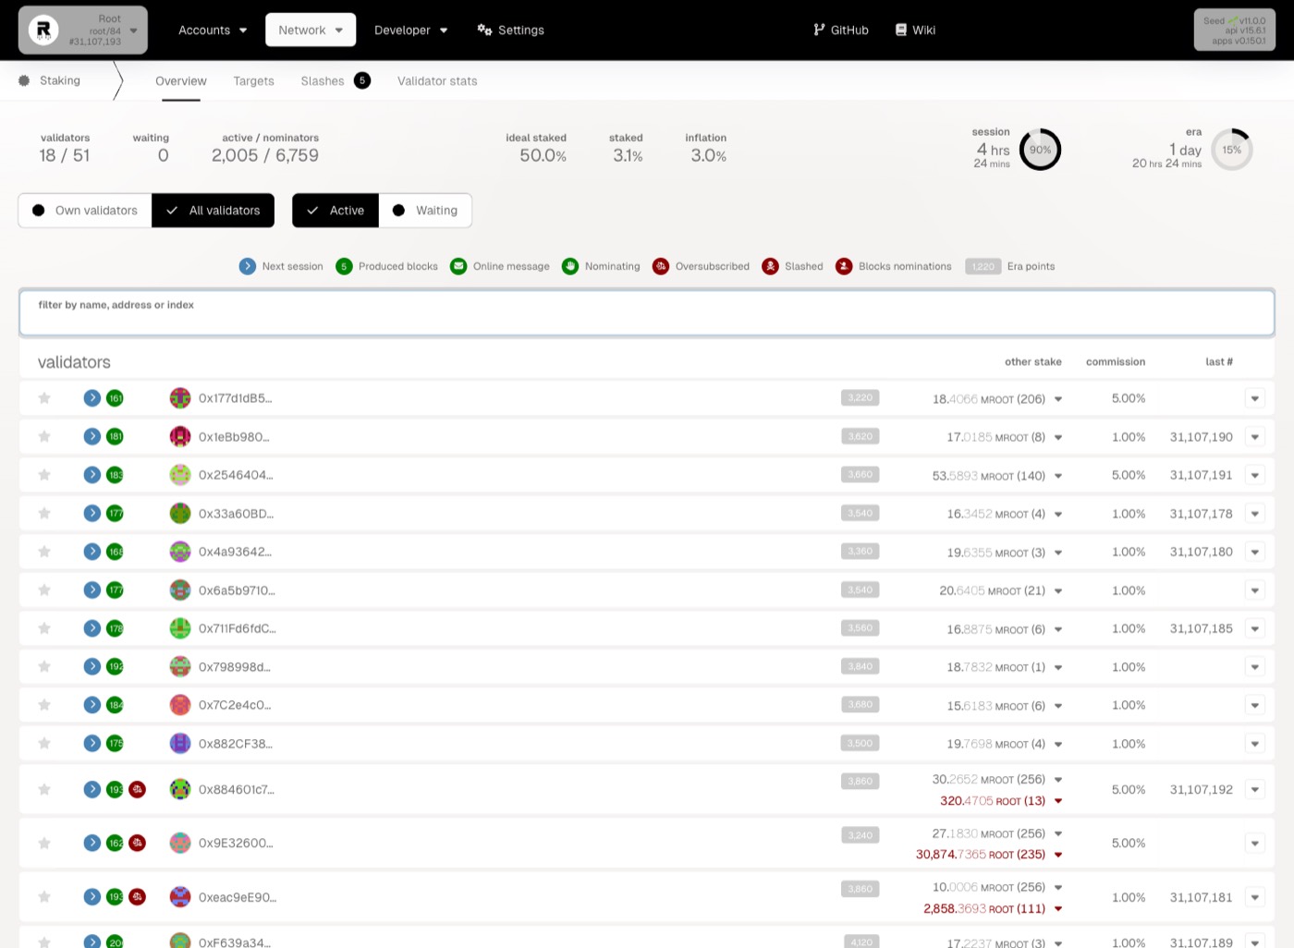Open the Validator stats tab
This screenshot has width=1294, height=948.
point(437,81)
